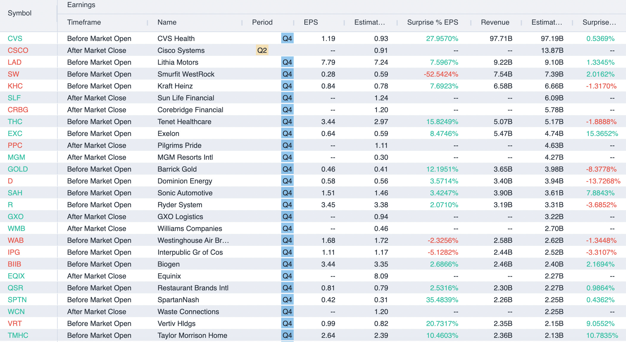Click the Q4 badge for Biogen
The width and height of the screenshot is (626, 342).
(287, 264)
